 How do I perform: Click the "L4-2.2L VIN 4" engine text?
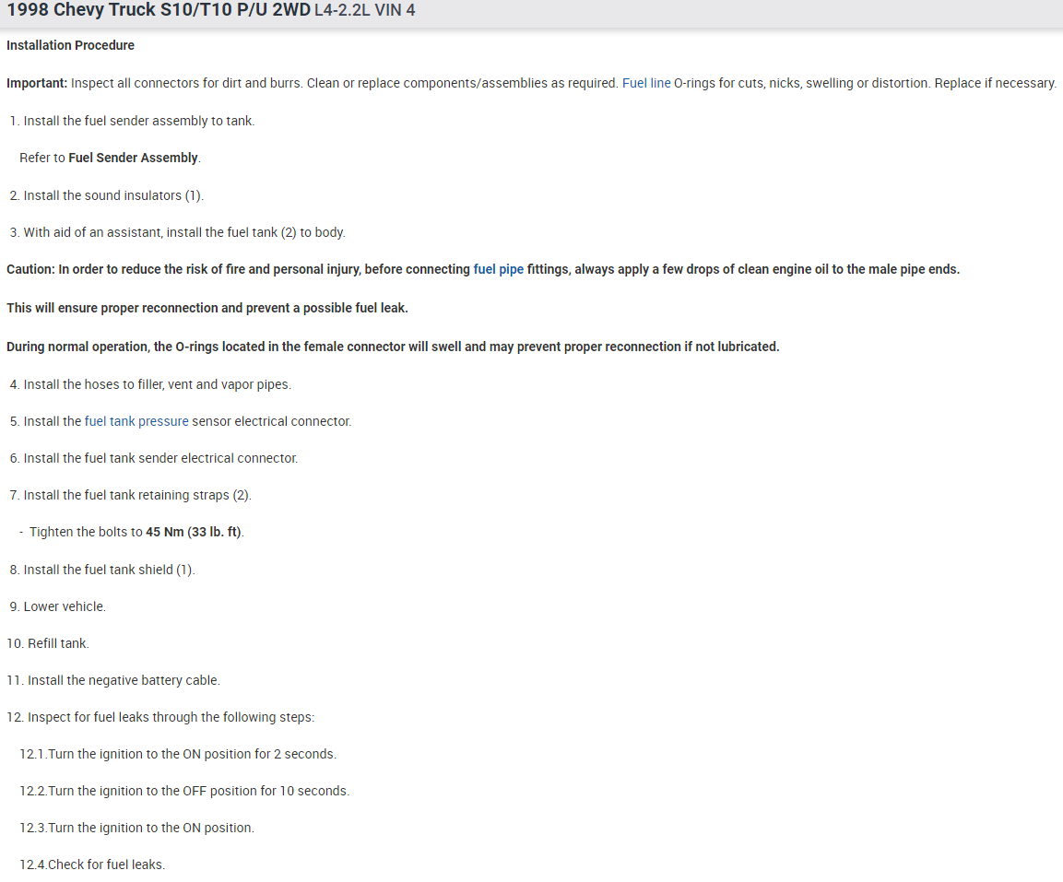[x=365, y=11]
